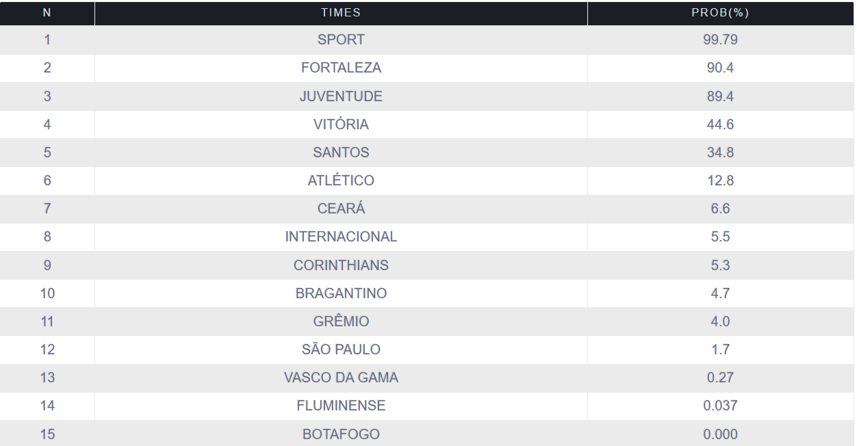857x446 pixels.
Task: Click the PROB(%) column header
Action: pyautogui.click(x=720, y=13)
